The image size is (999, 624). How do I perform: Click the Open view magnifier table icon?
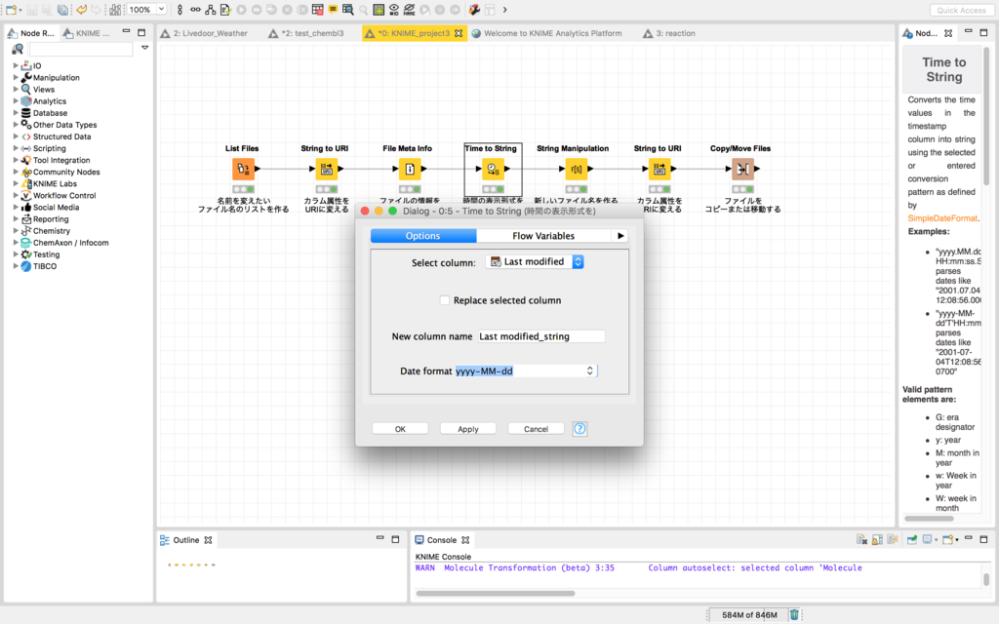click(x=348, y=10)
